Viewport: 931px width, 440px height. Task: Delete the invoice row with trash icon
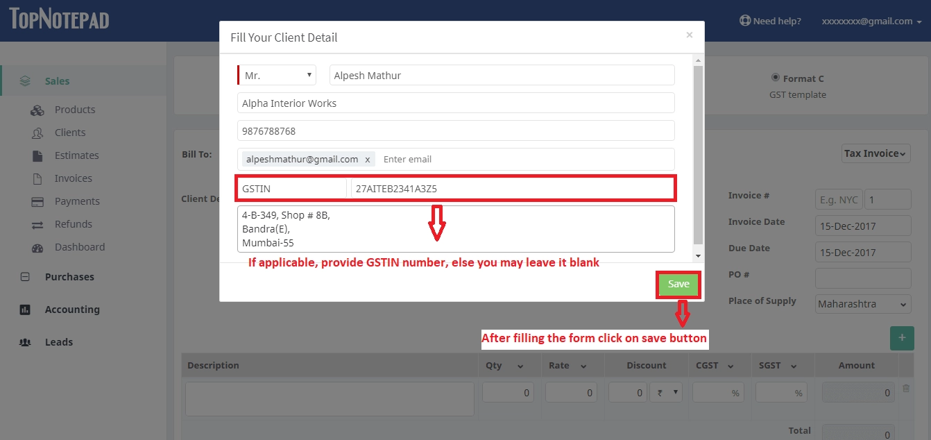coord(905,387)
